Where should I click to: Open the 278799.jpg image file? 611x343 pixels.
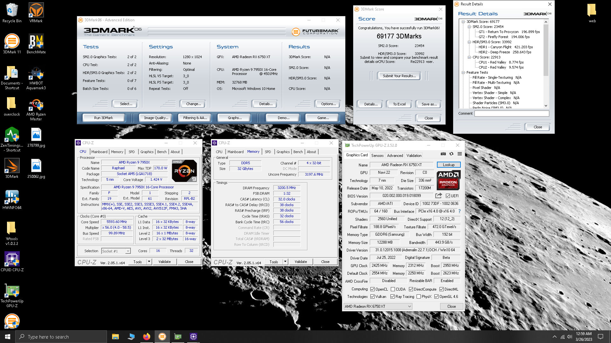click(36, 138)
